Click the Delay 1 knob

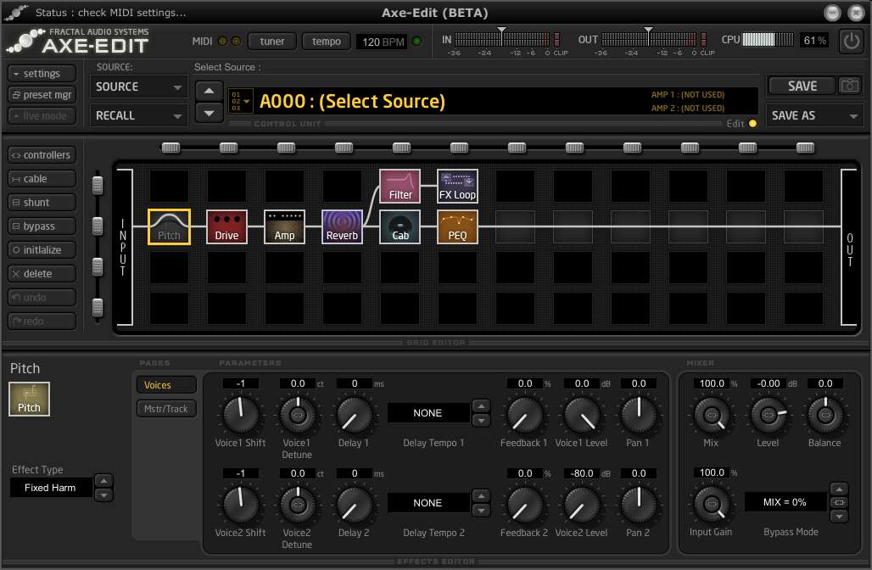coord(355,415)
